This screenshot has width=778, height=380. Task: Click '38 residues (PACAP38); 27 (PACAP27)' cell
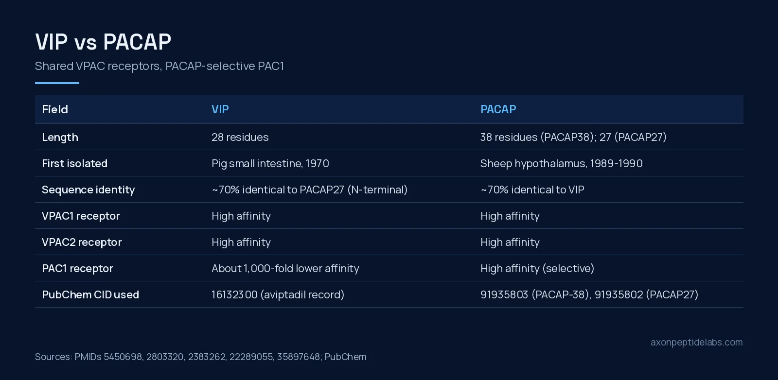tap(573, 138)
